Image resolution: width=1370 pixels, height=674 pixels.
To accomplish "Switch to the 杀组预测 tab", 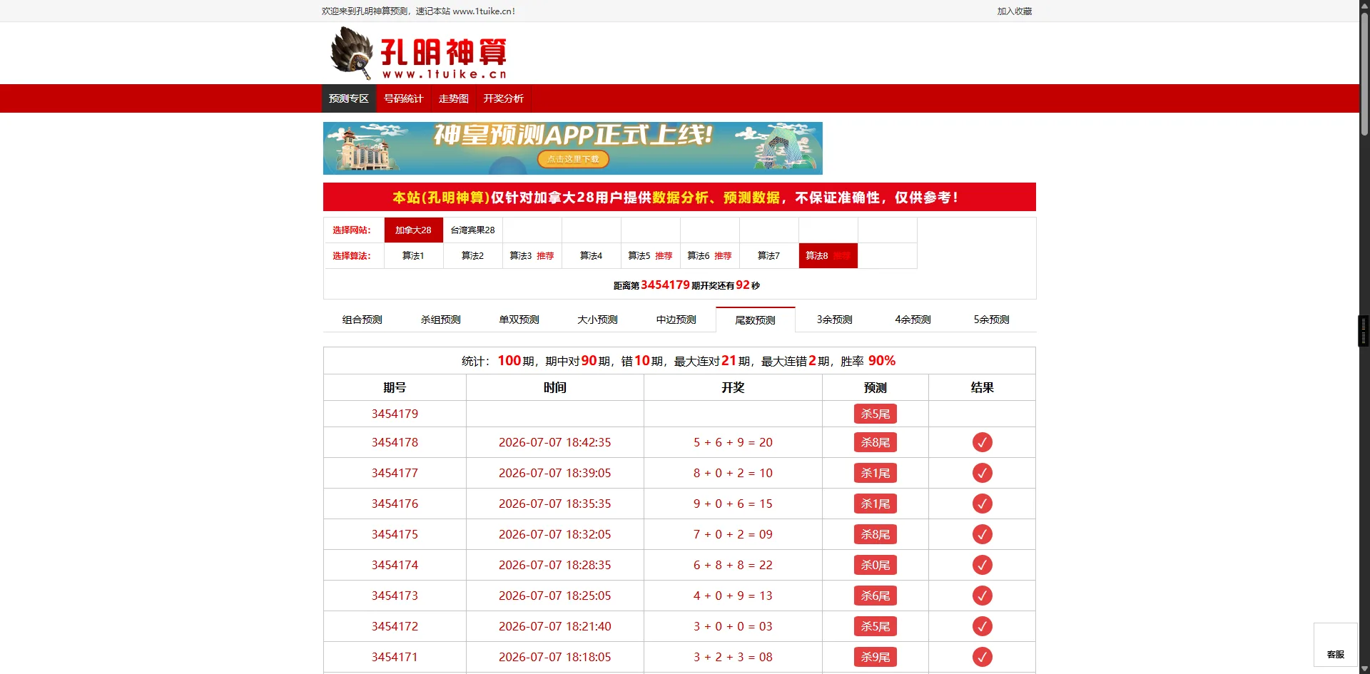I will (441, 320).
